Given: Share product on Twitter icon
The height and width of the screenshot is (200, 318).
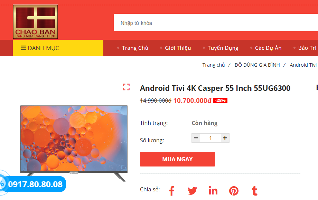Looking at the screenshot, I should [192, 191].
